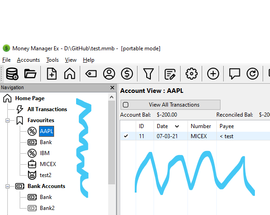Click the MICEX number cell in row 11
270x215 pixels.
[x=198, y=136]
